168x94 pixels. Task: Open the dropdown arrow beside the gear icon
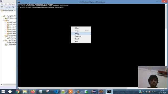[x=15, y=7]
